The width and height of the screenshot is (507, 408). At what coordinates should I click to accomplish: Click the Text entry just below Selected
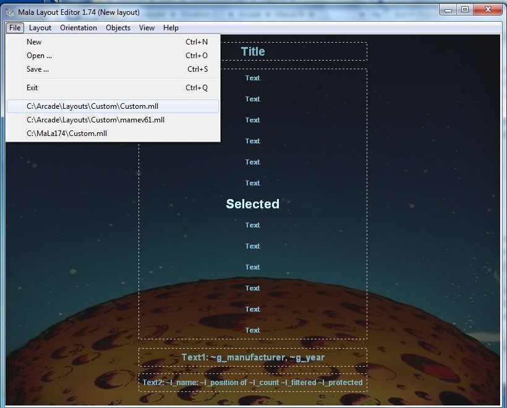click(252, 225)
